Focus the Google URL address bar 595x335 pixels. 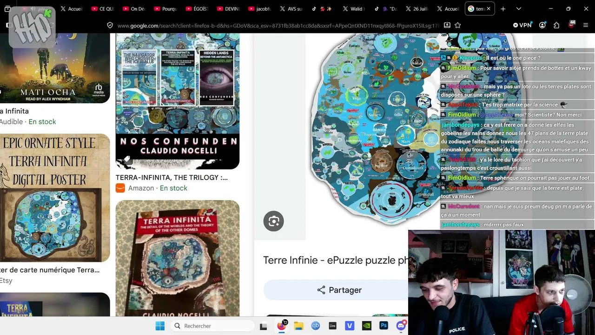click(x=278, y=26)
